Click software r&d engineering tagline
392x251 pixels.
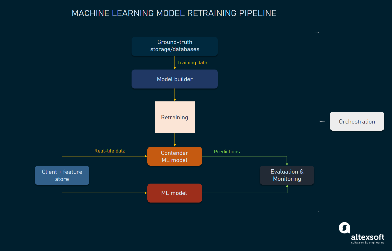pyautogui.click(x=368, y=243)
